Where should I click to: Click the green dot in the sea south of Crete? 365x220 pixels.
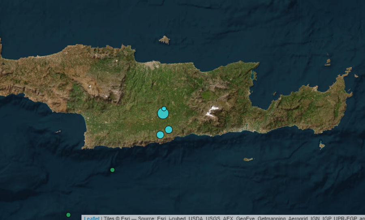coord(112,170)
